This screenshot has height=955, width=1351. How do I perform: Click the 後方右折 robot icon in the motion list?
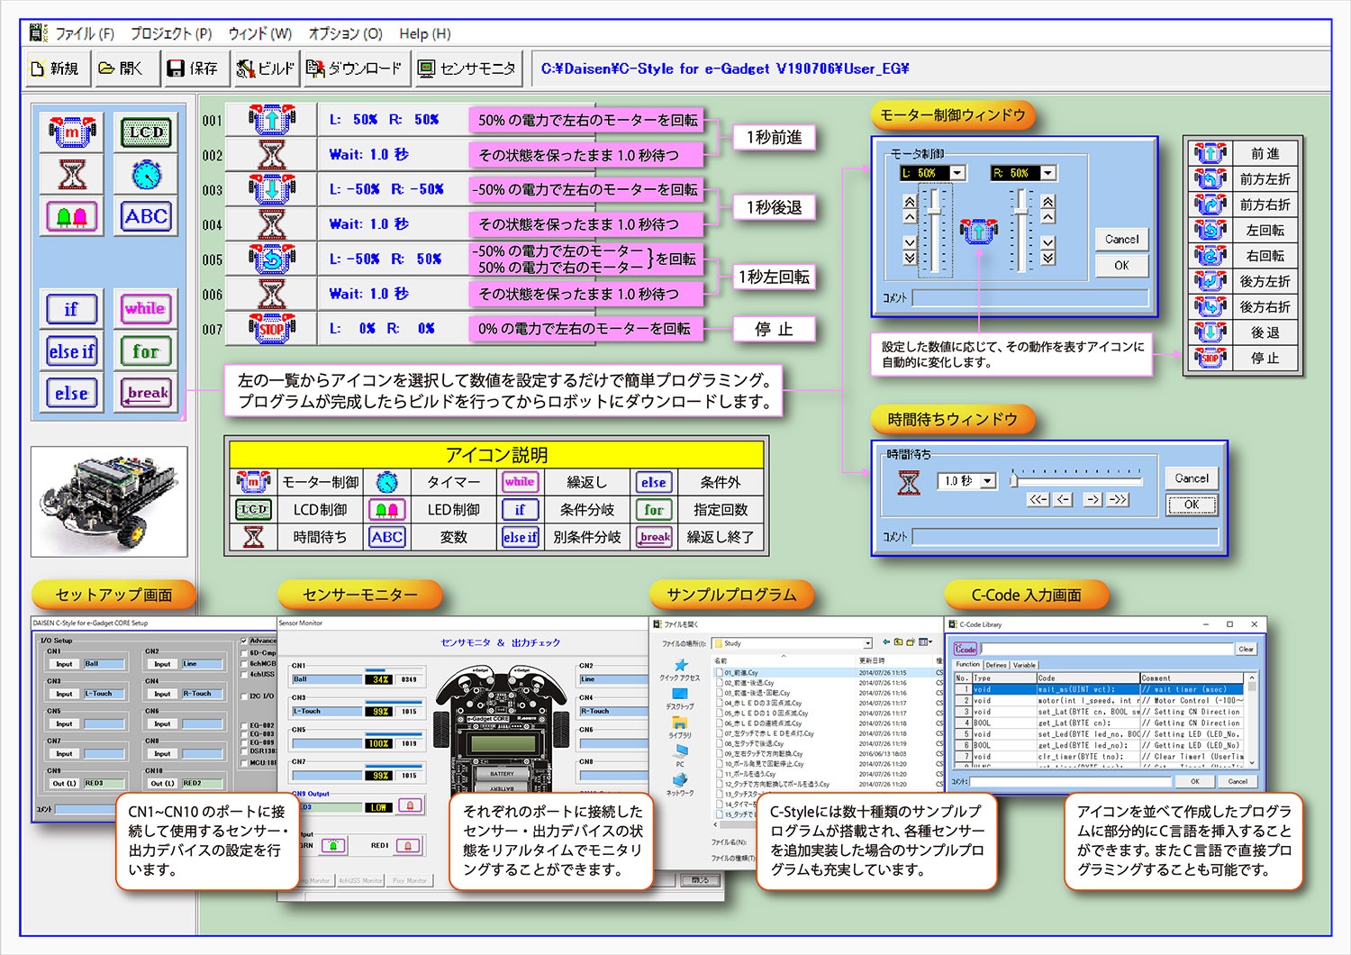coord(1210,306)
